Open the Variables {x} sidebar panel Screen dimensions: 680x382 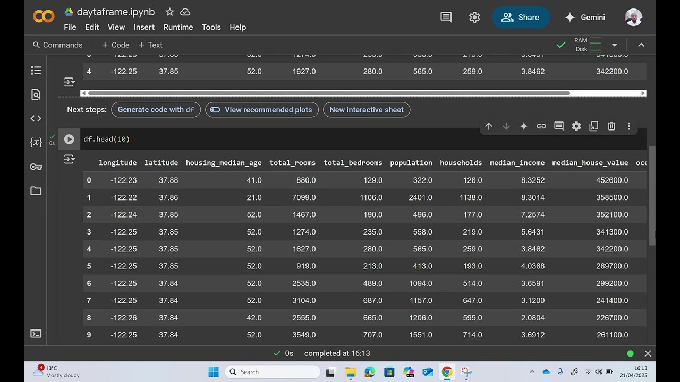[36, 142]
